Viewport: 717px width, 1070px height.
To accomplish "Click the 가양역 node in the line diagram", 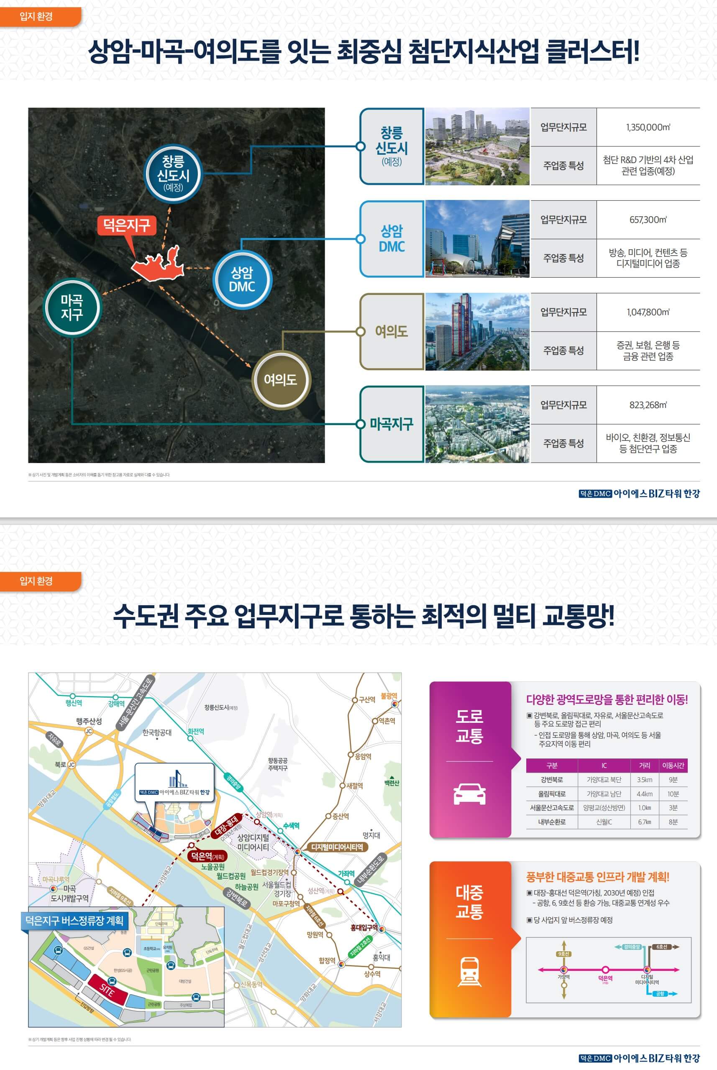I will (563, 970).
